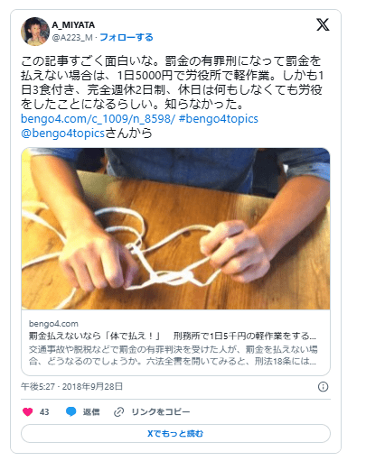
Task: Click the bengo4.com domain label in card
Action: pos(53,324)
